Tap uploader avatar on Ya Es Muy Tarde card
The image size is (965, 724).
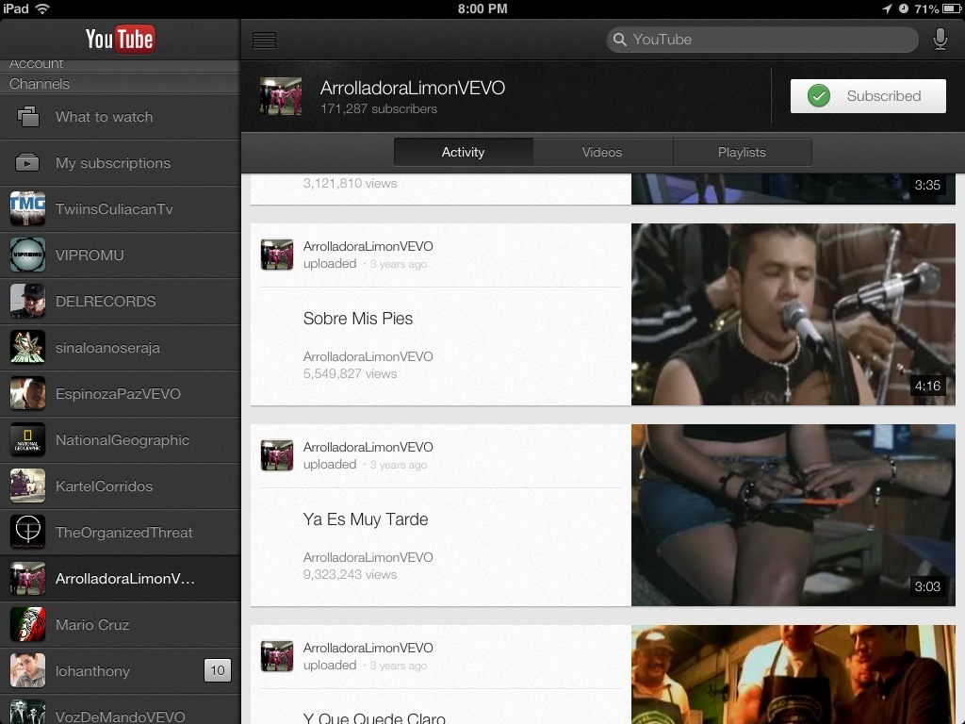click(277, 455)
